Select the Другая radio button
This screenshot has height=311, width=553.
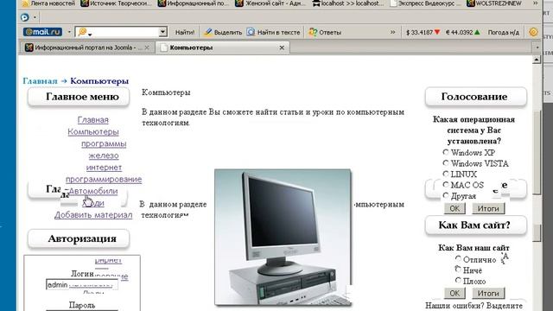pos(446,195)
